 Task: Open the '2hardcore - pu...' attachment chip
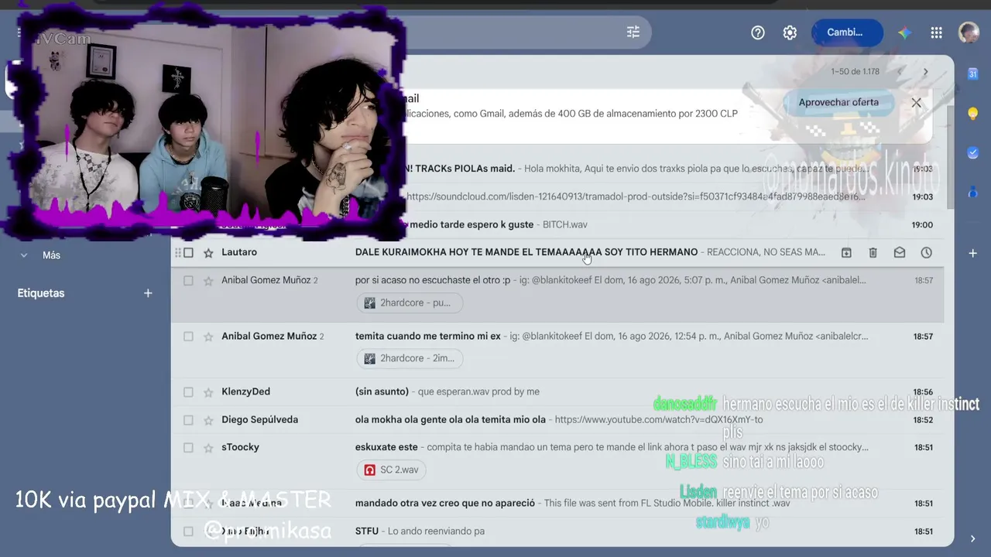point(410,302)
